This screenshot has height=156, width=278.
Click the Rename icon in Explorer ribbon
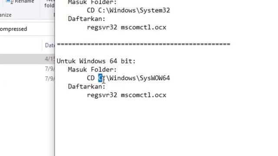[x=10, y=2]
